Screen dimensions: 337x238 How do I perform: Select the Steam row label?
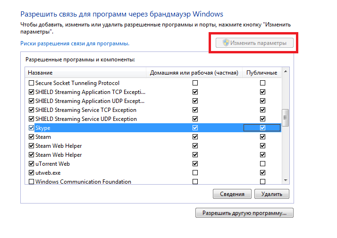click(43, 137)
